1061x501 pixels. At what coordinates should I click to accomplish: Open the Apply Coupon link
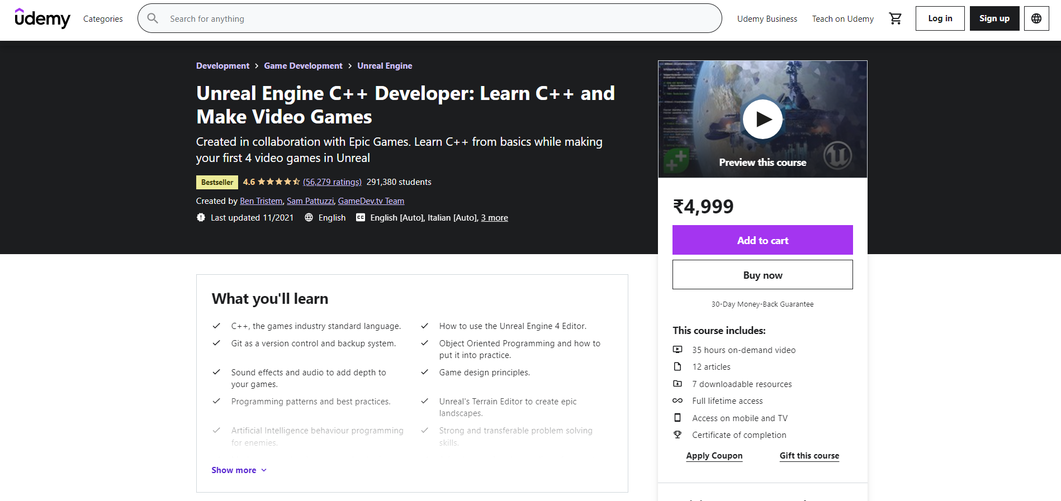714,456
